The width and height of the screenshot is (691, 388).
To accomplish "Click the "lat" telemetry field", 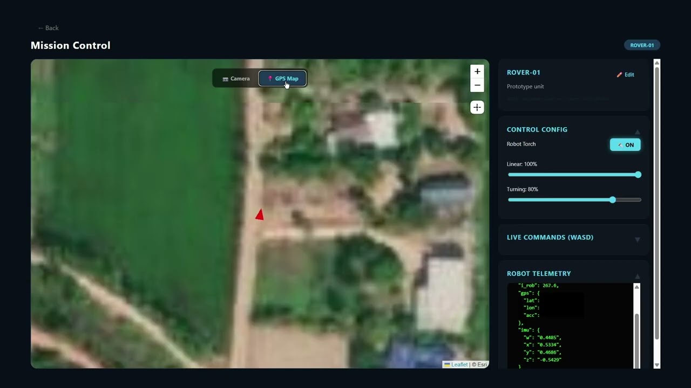I will [x=531, y=301].
